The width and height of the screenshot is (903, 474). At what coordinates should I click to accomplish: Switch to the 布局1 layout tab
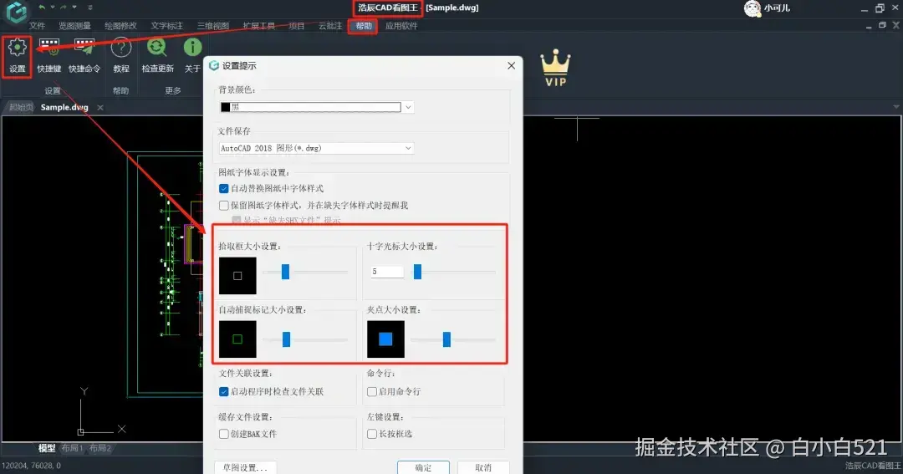[72, 448]
